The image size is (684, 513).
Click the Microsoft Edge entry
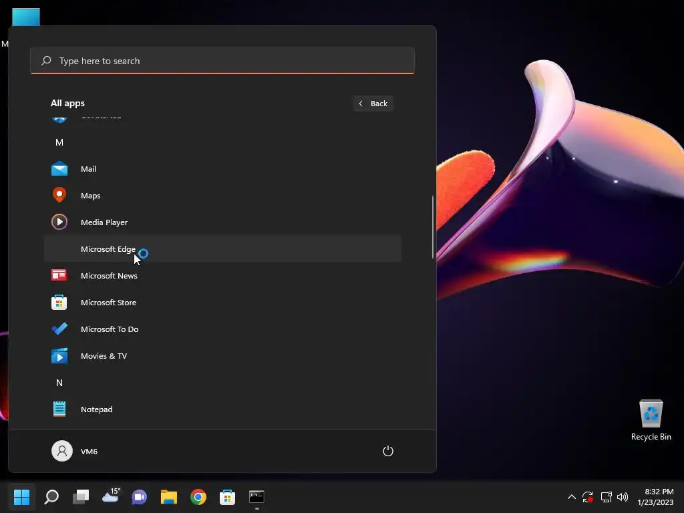point(222,248)
